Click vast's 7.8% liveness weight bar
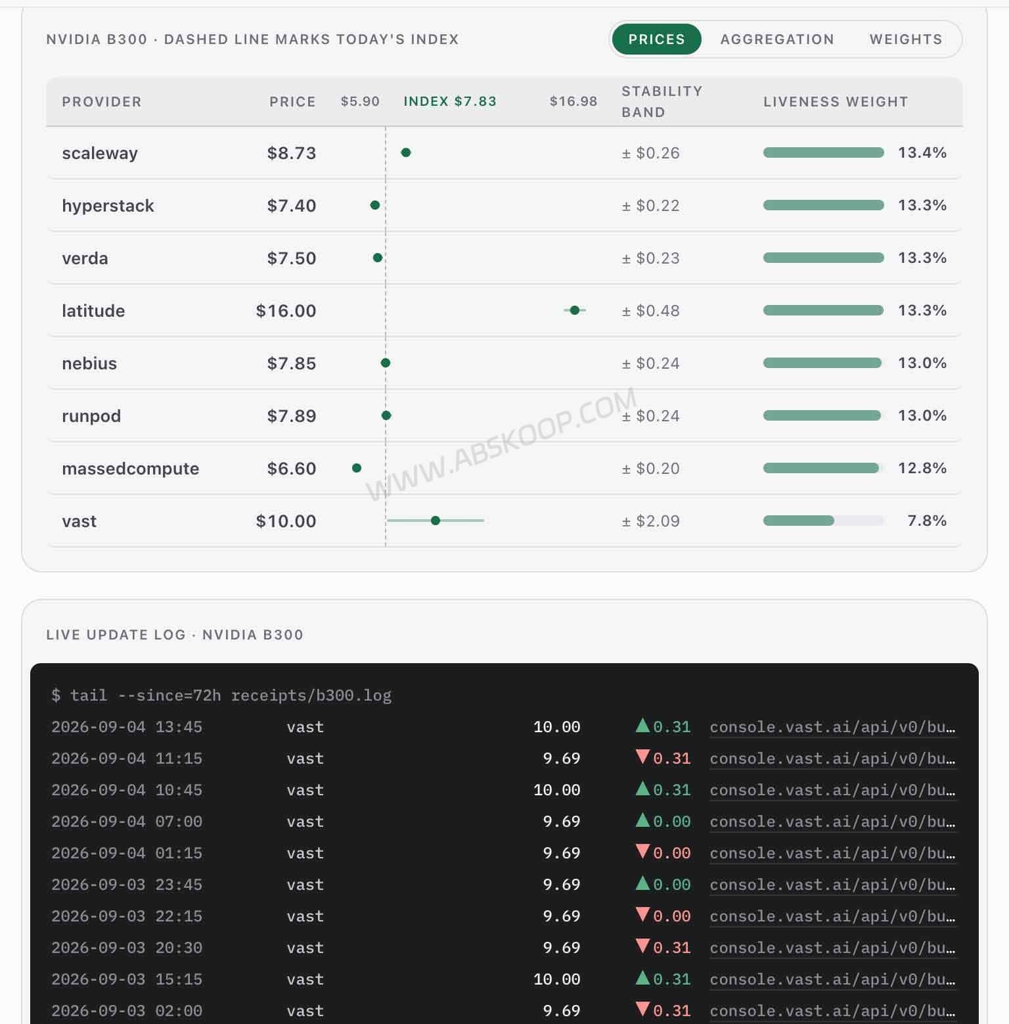Viewport: 1009px width, 1024px height. 824,521
